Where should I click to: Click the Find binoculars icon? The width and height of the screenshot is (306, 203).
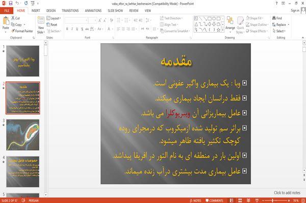274,18
